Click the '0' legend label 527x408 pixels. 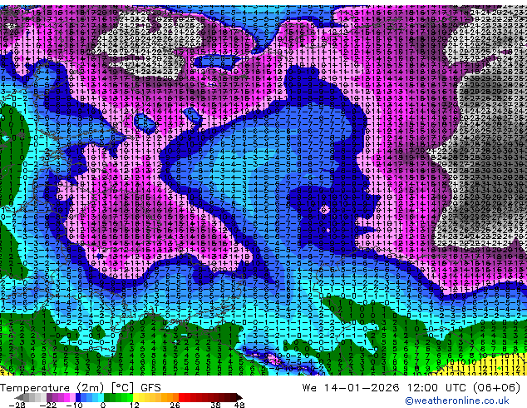pos(103,405)
